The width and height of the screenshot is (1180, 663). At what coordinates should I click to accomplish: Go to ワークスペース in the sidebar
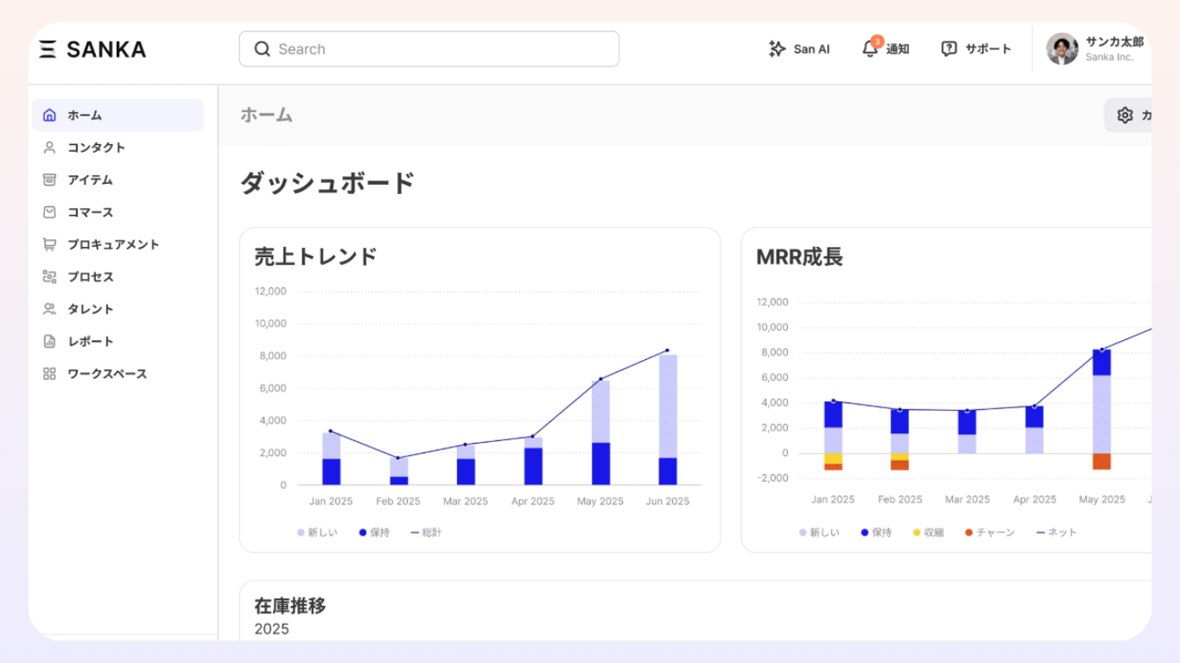pyautogui.click(x=107, y=374)
